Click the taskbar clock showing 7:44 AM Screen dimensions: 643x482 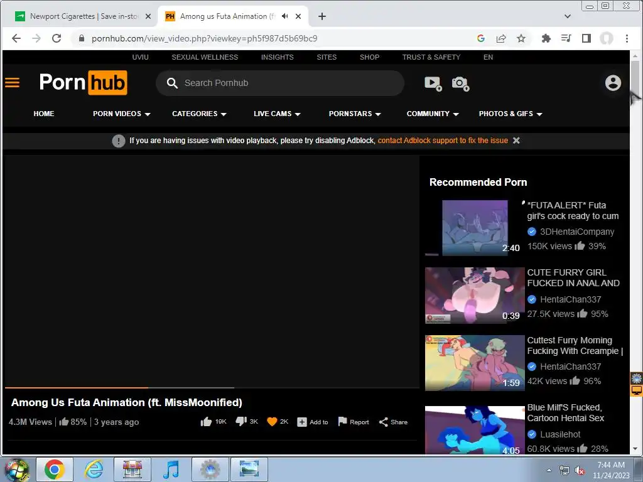point(611,470)
